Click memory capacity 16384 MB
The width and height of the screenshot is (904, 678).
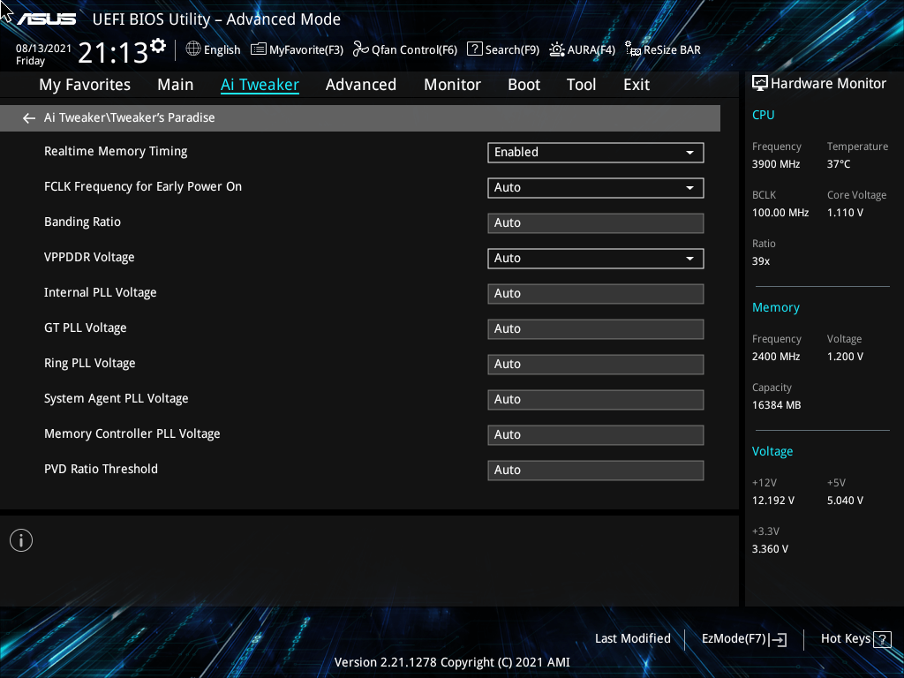[x=777, y=405]
